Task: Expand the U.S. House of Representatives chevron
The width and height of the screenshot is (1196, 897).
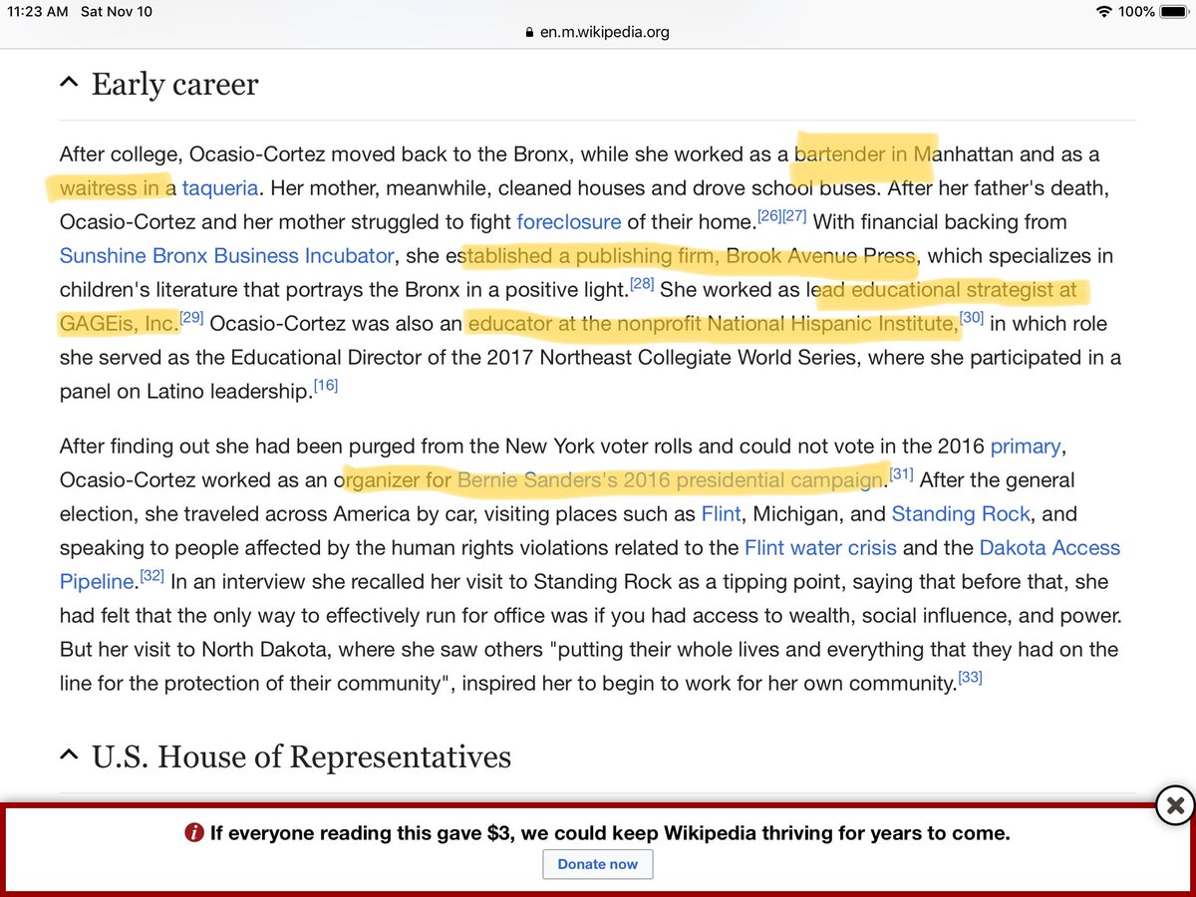Action: (68, 755)
